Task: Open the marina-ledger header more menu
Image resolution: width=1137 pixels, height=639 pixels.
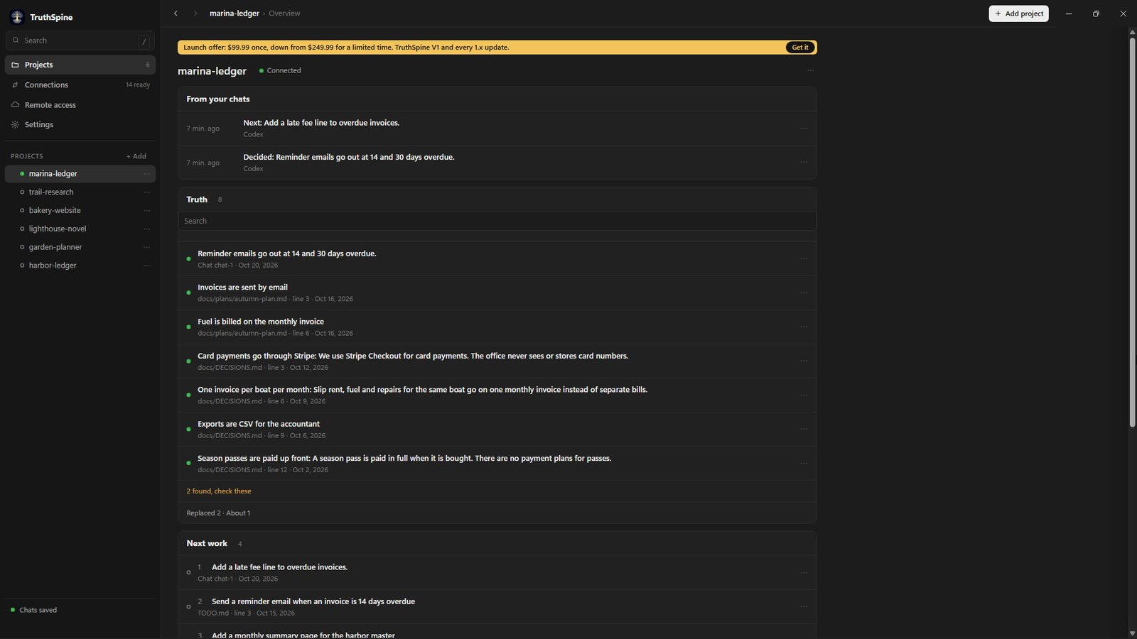Action: click(x=810, y=71)
